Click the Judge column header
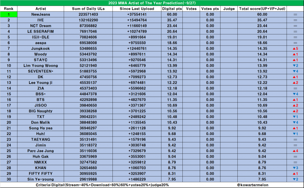This screenshot has width=304, height=188. pos(229,9)
